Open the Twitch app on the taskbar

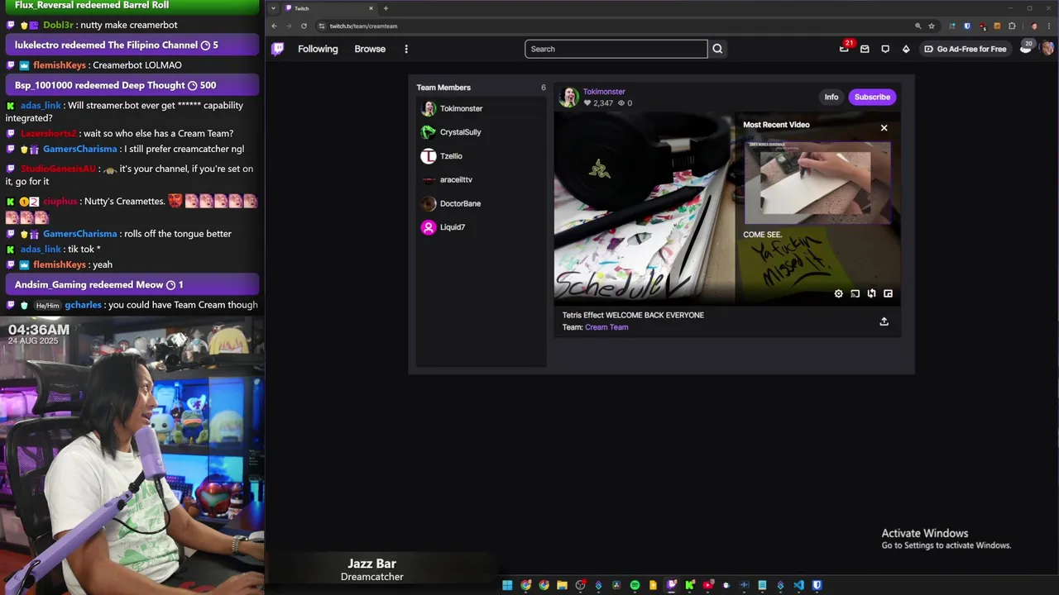pos(671,585)
